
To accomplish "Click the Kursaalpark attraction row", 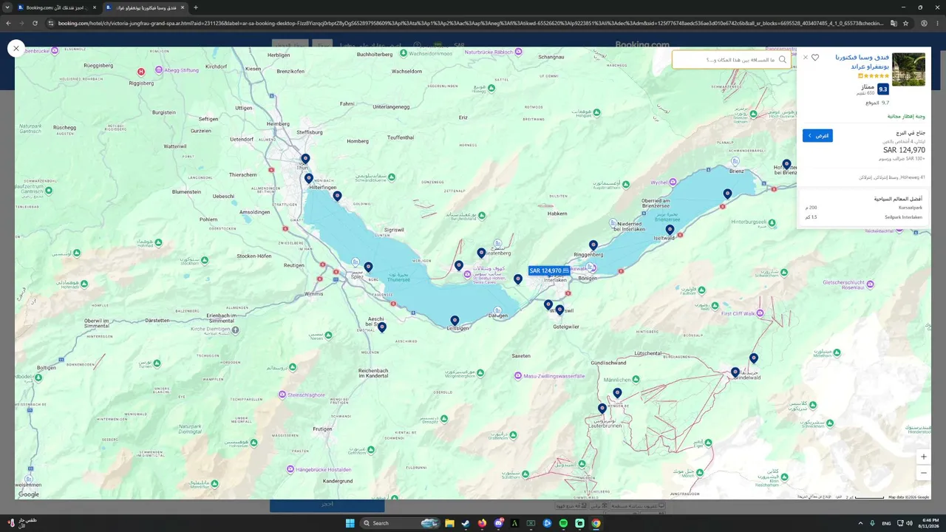I will pos(864,208).
